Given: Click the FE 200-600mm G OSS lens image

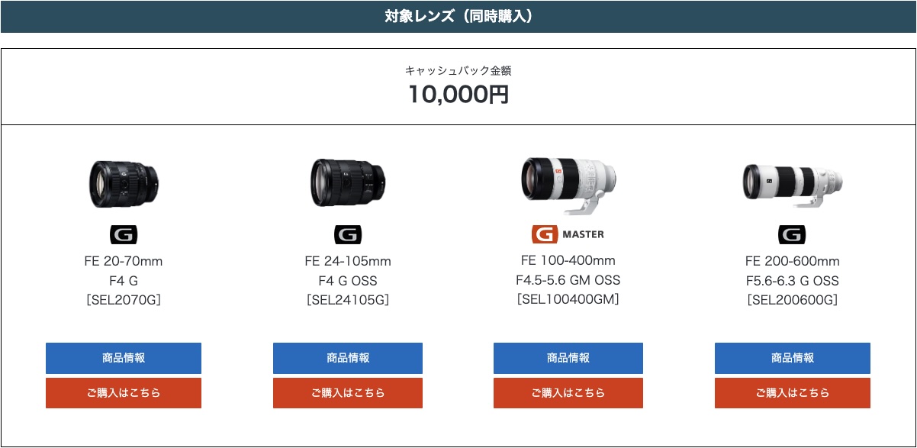Looking at the screenshot, I should [x=793, y=185].
